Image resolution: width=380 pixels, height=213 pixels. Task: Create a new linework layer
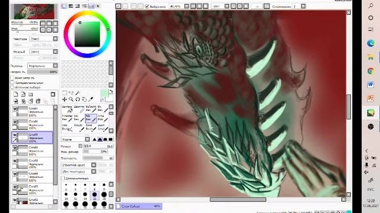coord(23,95)
